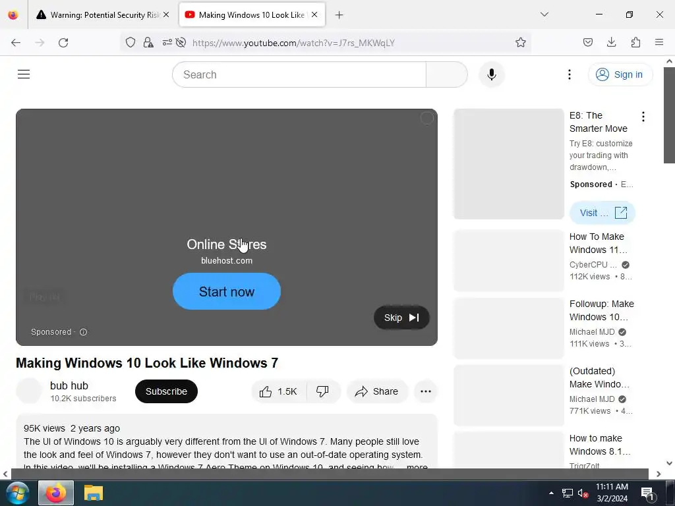Open the muted volume tray icon
Screen dimensions: 675x506
pyautogui.click(x=583, y=493)
